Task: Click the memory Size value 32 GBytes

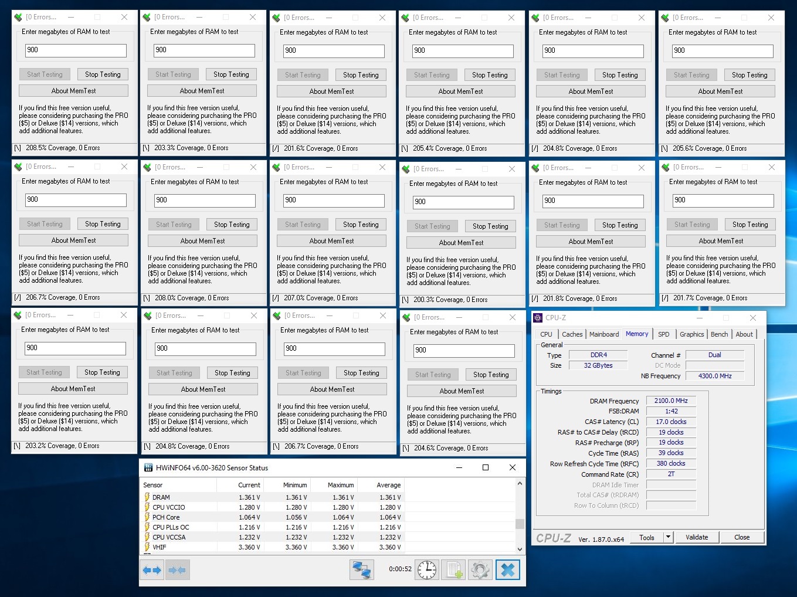Action: click(598, 365)
